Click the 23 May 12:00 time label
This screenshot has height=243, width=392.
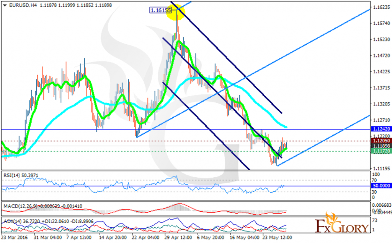277,237
